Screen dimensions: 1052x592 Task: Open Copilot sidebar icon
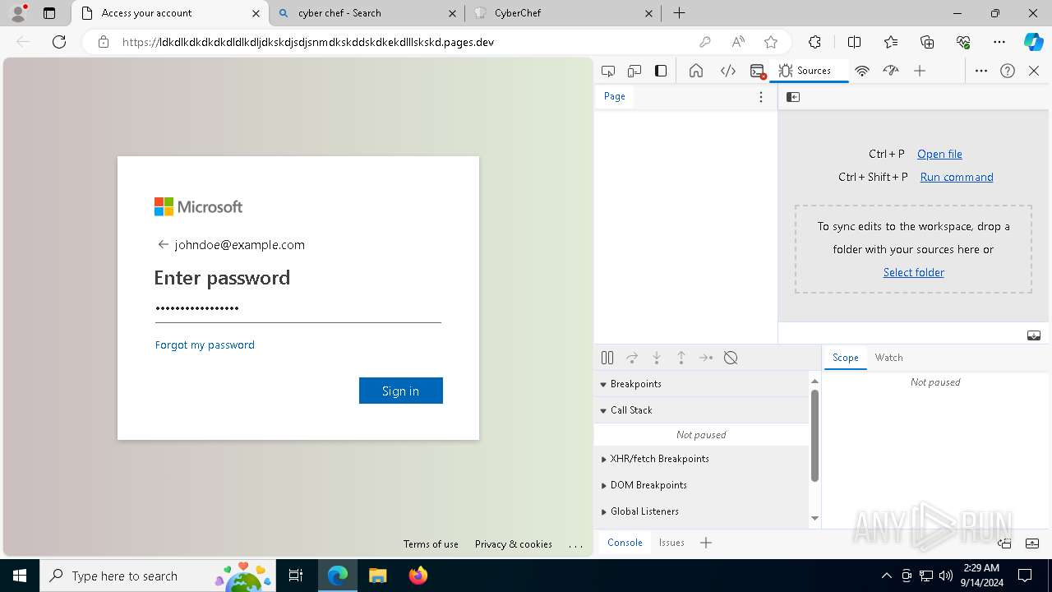click(1033, 42)
